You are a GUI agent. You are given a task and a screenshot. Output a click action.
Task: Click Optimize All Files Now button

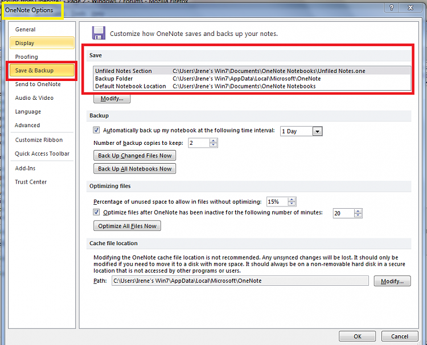(127, 226)
